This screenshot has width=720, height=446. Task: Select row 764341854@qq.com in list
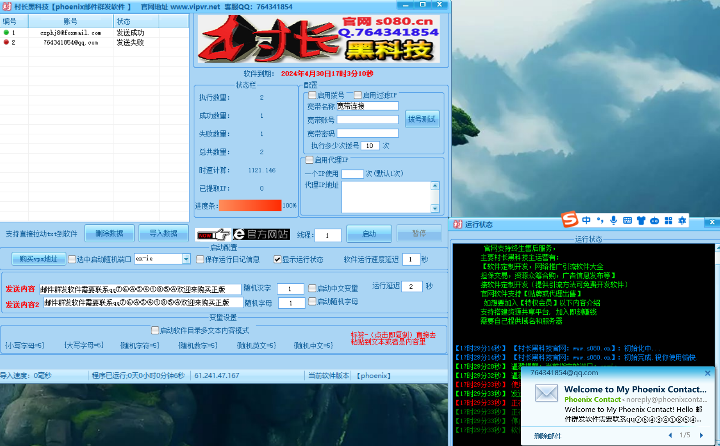[x=94, y=42]
